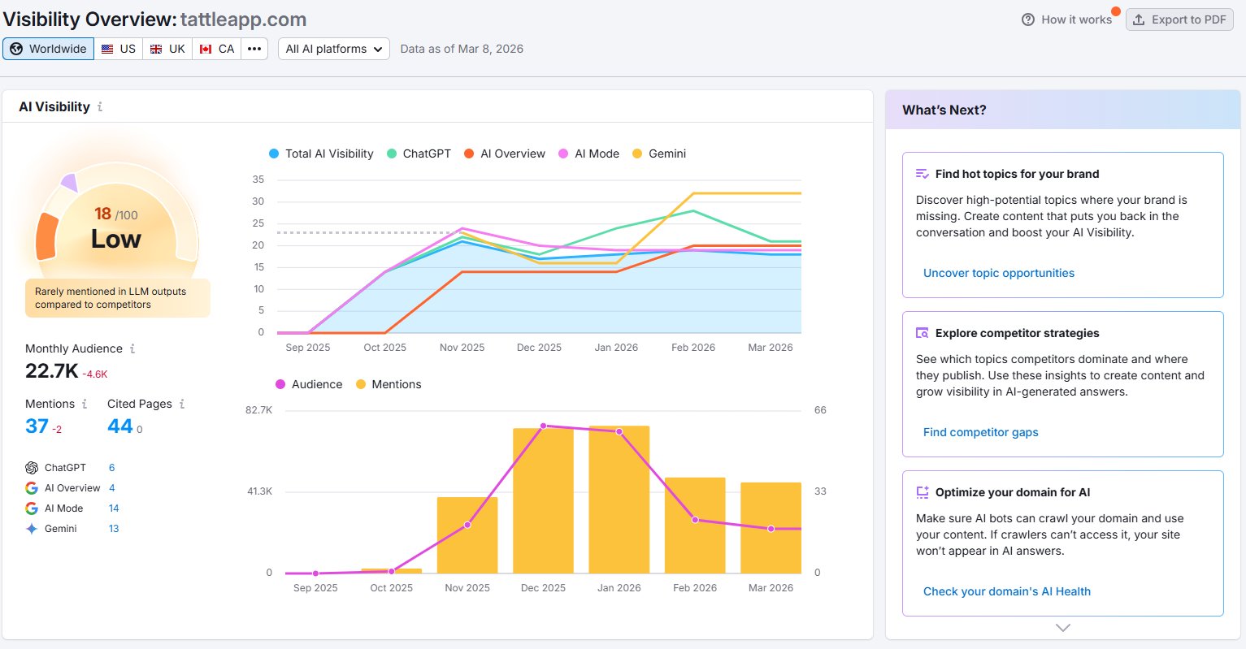This screenshot has width=1246, height=649.
Task: Click the Feb 2026 mentions bar
Action: pos(695,525)
